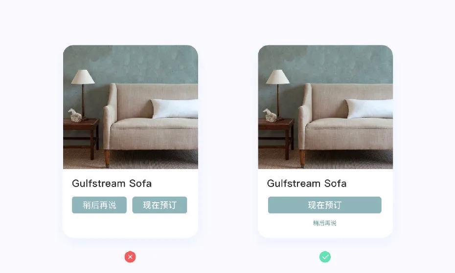455x273 pixels.
Task: Select the small 稍后再说 text link
Action: click(x=325, y=223)
